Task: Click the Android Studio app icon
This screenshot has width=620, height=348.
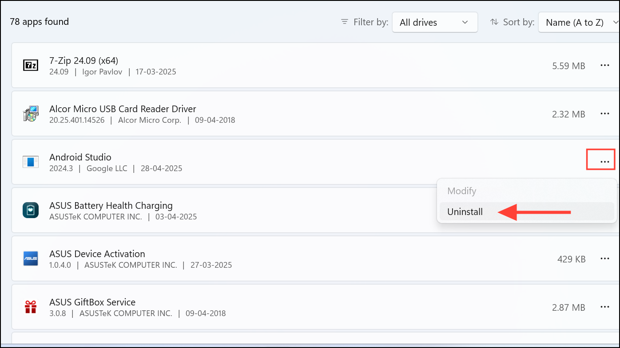Action: click(x=31, y=162)
